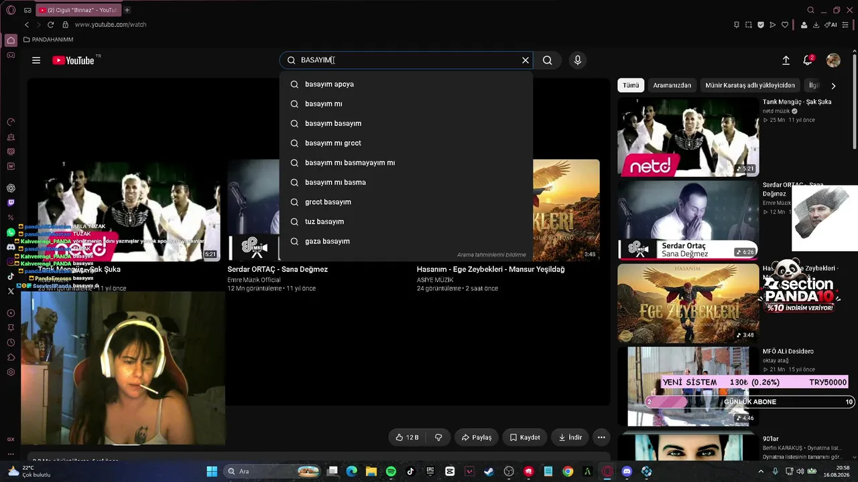Viewport: 858px width, 482px height.
Task: Start voice search with the microphone
Action: [x=578, y=60]
